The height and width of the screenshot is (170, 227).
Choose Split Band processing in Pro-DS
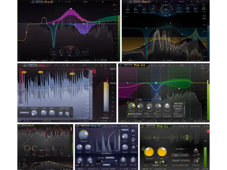[x=184, y=161]
